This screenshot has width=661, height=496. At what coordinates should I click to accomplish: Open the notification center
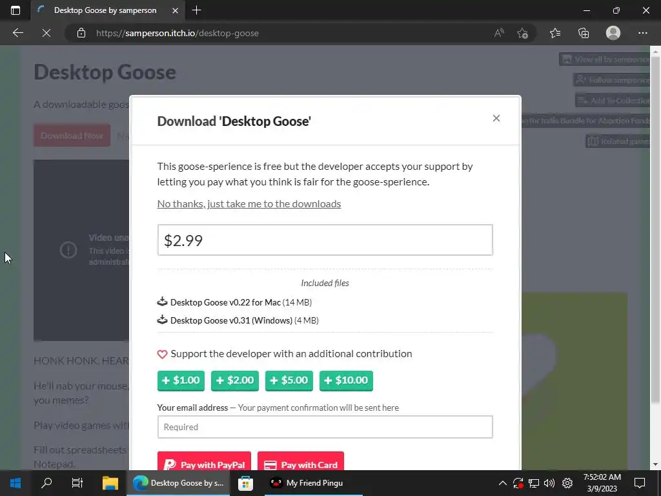click(x=640, y=483)
